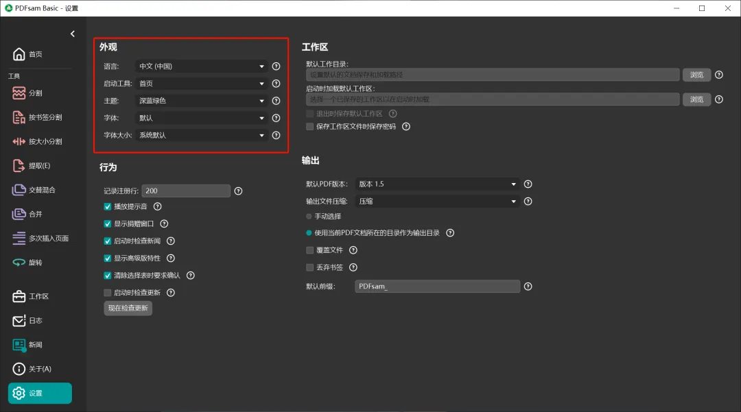
Task: Select the 多次插入页面 tool icon
Action: pyautogui.click(x=19, y=239)
